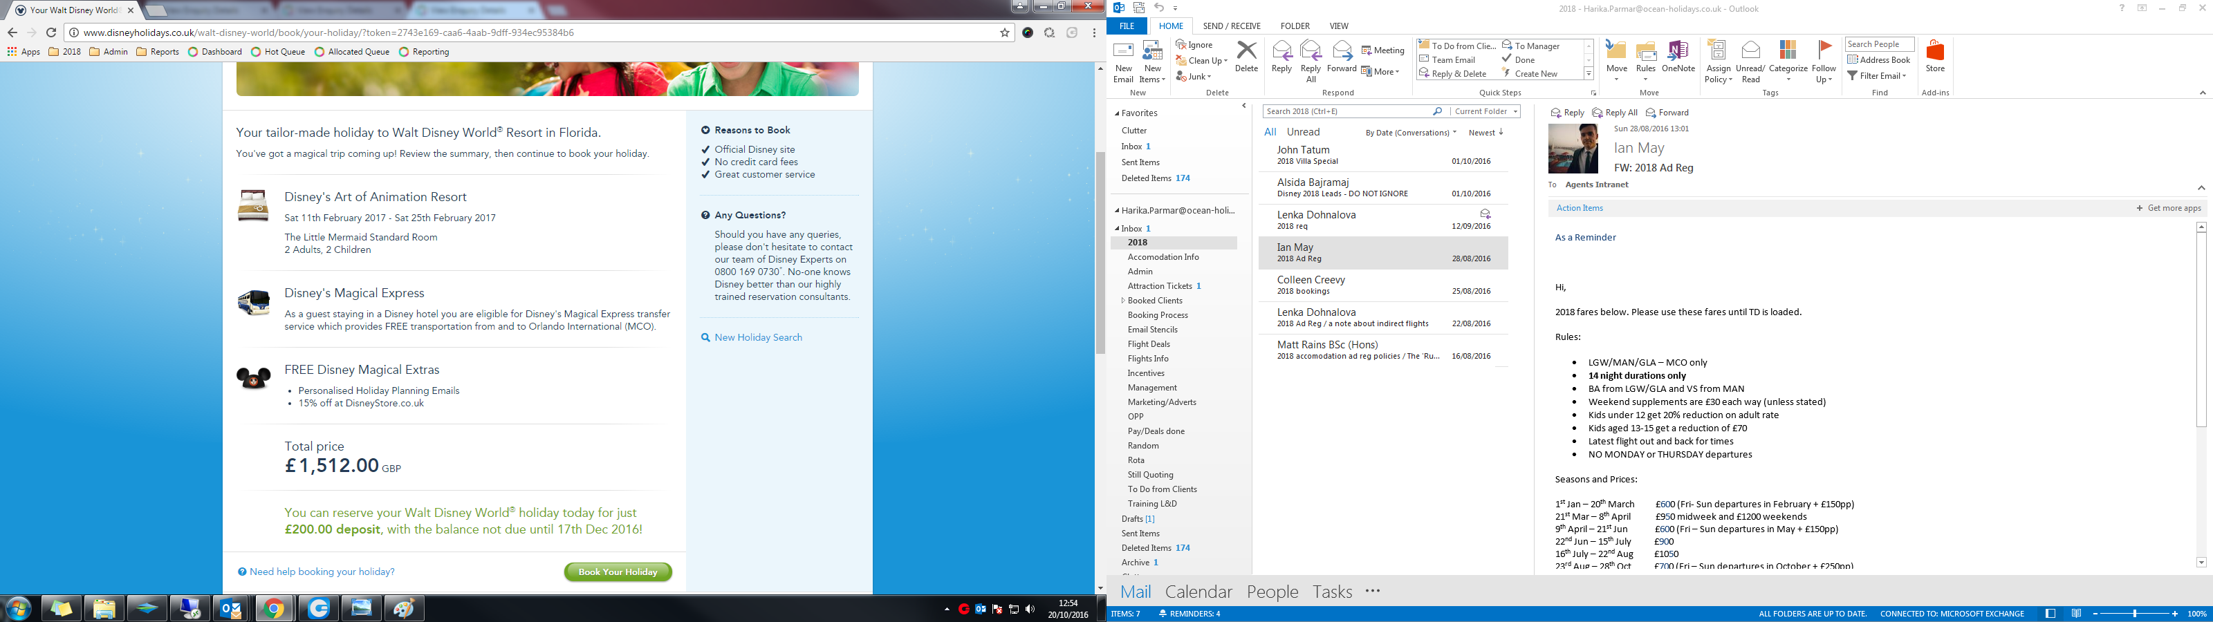Open Paint from the Windows taskbar

pos(403,608)
